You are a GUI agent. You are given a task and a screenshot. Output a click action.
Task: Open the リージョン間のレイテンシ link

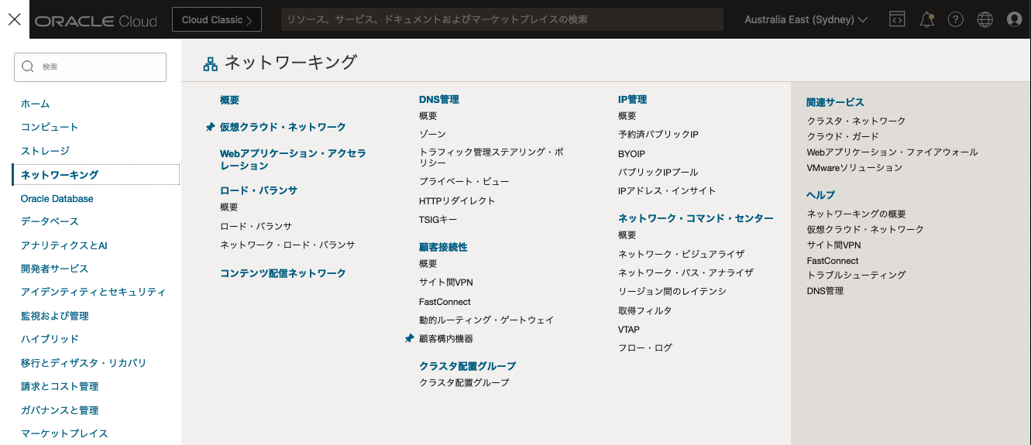click(x=672, y=292)
